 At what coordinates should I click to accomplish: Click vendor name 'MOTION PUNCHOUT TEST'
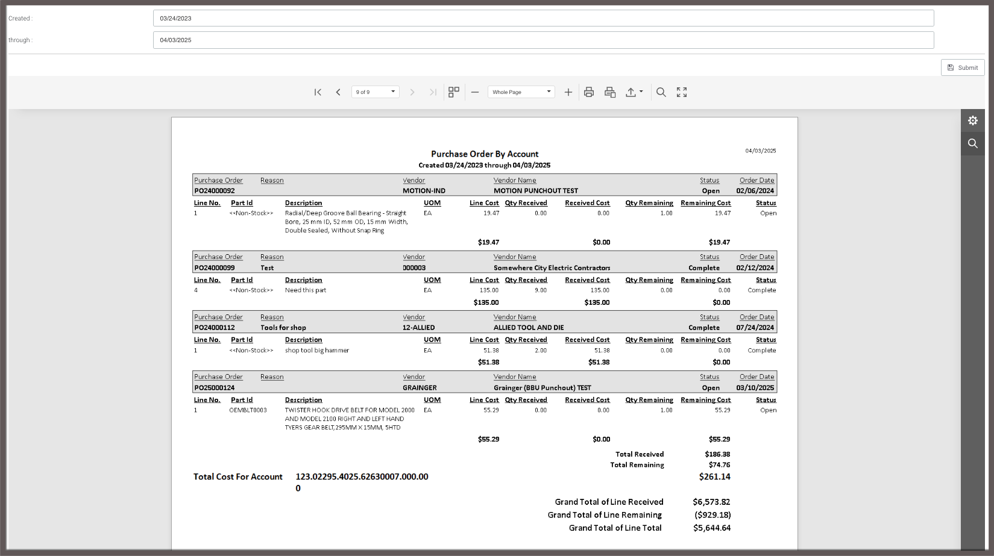[x=536, y=191]
